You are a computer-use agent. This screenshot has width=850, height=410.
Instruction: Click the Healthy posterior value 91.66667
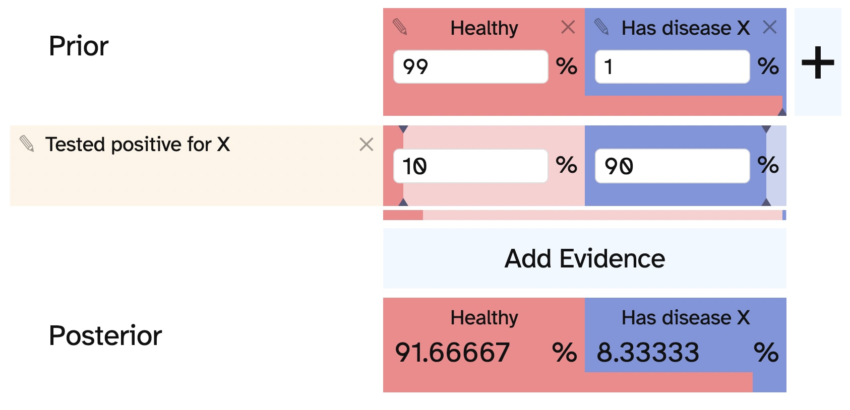click(x=452, y=352)
